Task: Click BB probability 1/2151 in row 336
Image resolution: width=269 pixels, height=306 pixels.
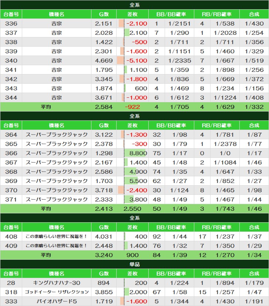Action: click(x=179, y=23)
